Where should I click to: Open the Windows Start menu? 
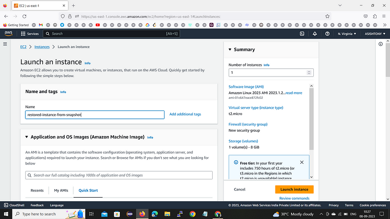click(6, 214)
